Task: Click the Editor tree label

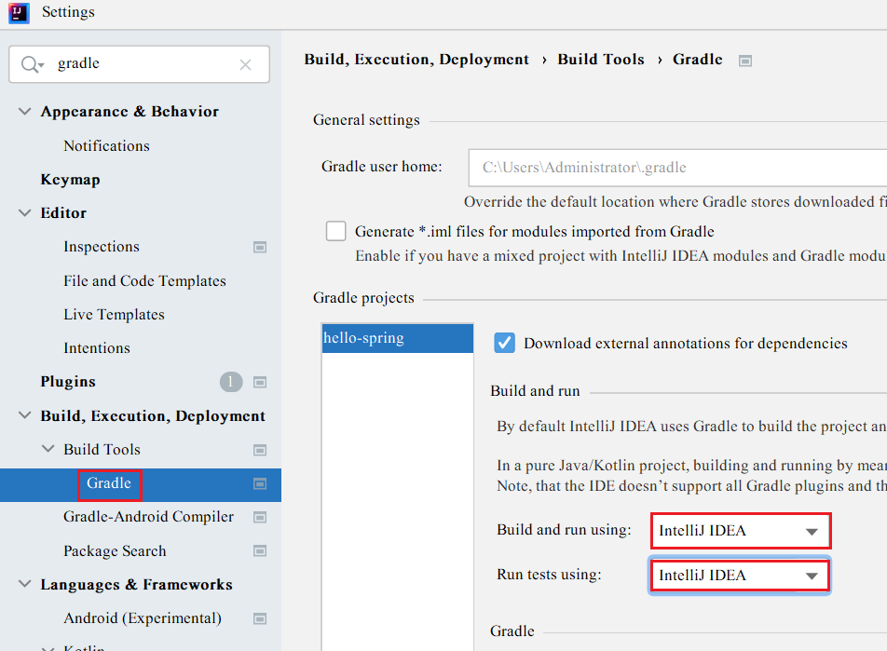Action: (x=63, y=213)
